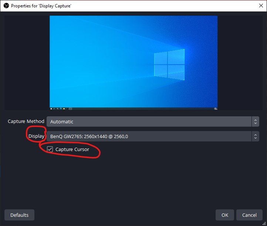Click the window resize grip corner
The image size is (267, 226).
pos(264,223)
